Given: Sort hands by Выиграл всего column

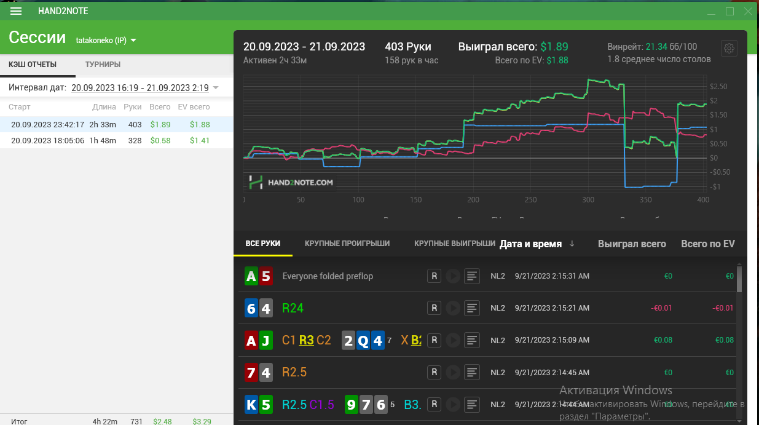Looking at the screenshot, I should point(632,244).
